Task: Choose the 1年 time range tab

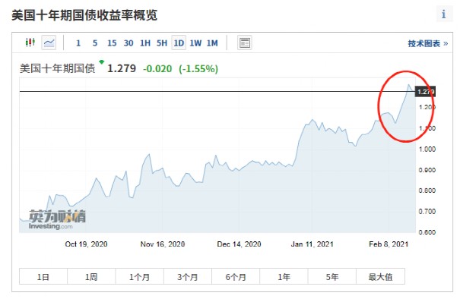Action: (284, 276)
